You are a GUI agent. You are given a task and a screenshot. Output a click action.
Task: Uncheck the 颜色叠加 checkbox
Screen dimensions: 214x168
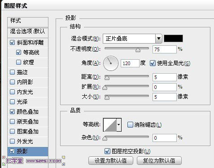click(12, 111)
